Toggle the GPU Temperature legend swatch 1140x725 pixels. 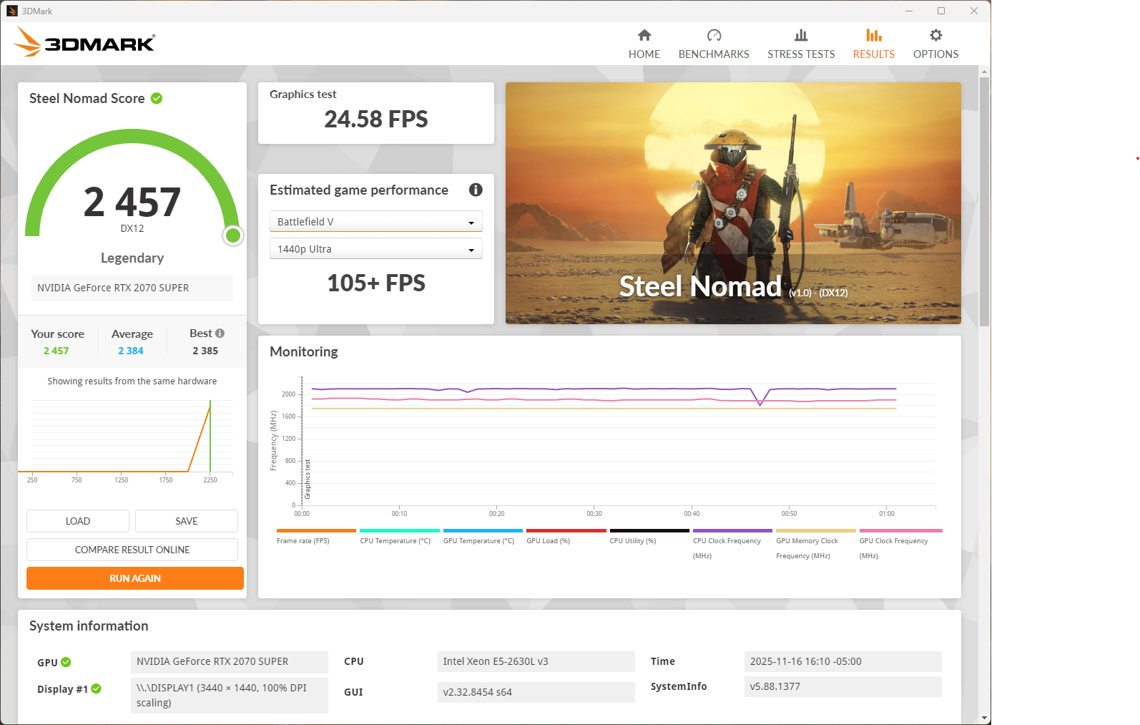(x=483, y=531)
